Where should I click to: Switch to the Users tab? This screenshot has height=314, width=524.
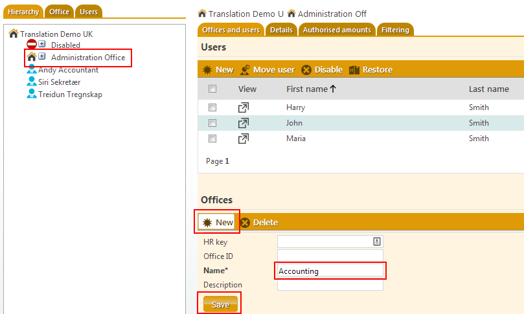(89, 12)
